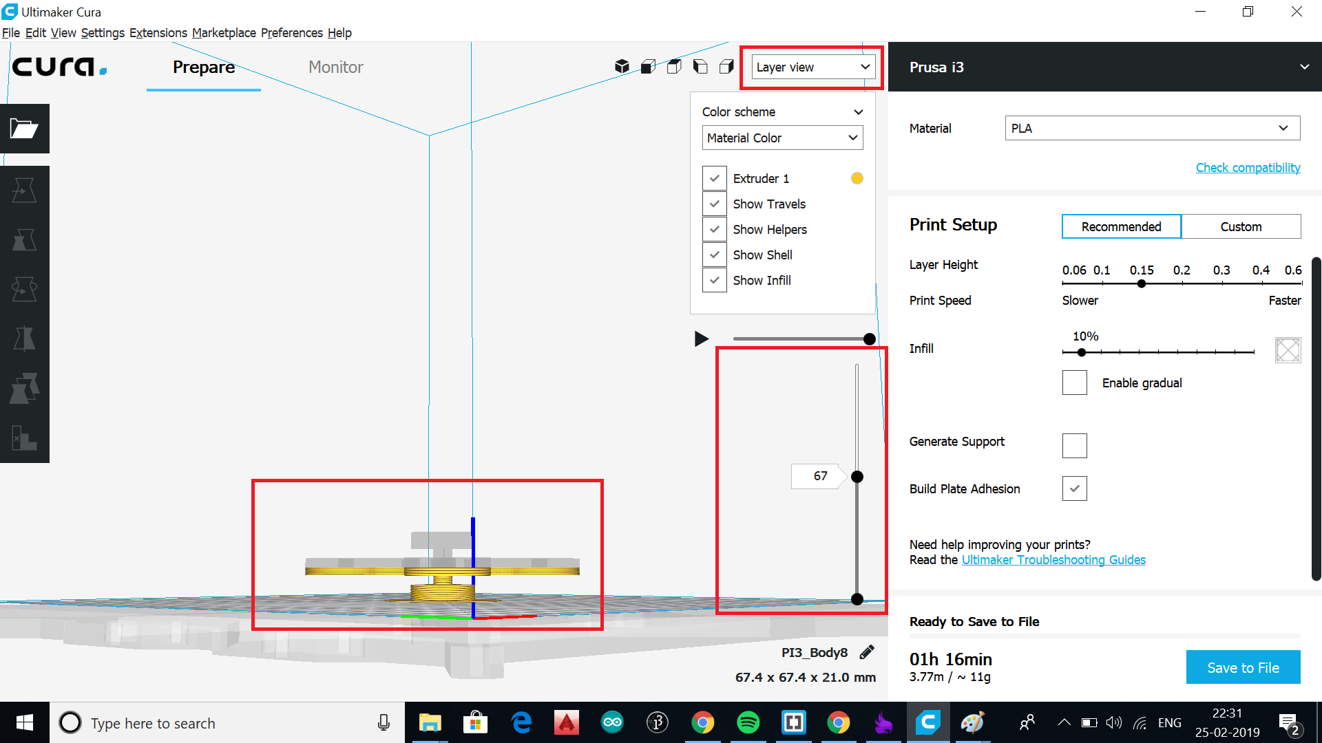The width and height of the screenshot is (1322, 743).
Task: Select the Move tool in left sidebar
Action: pos(24,191)
